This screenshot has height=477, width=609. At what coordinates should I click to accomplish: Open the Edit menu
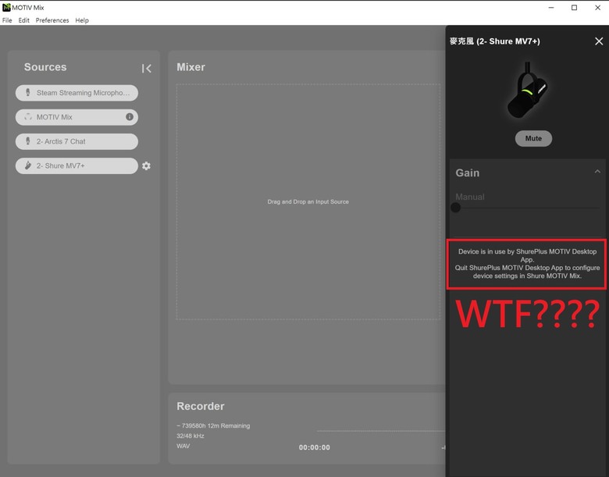(x=23, y=20)
